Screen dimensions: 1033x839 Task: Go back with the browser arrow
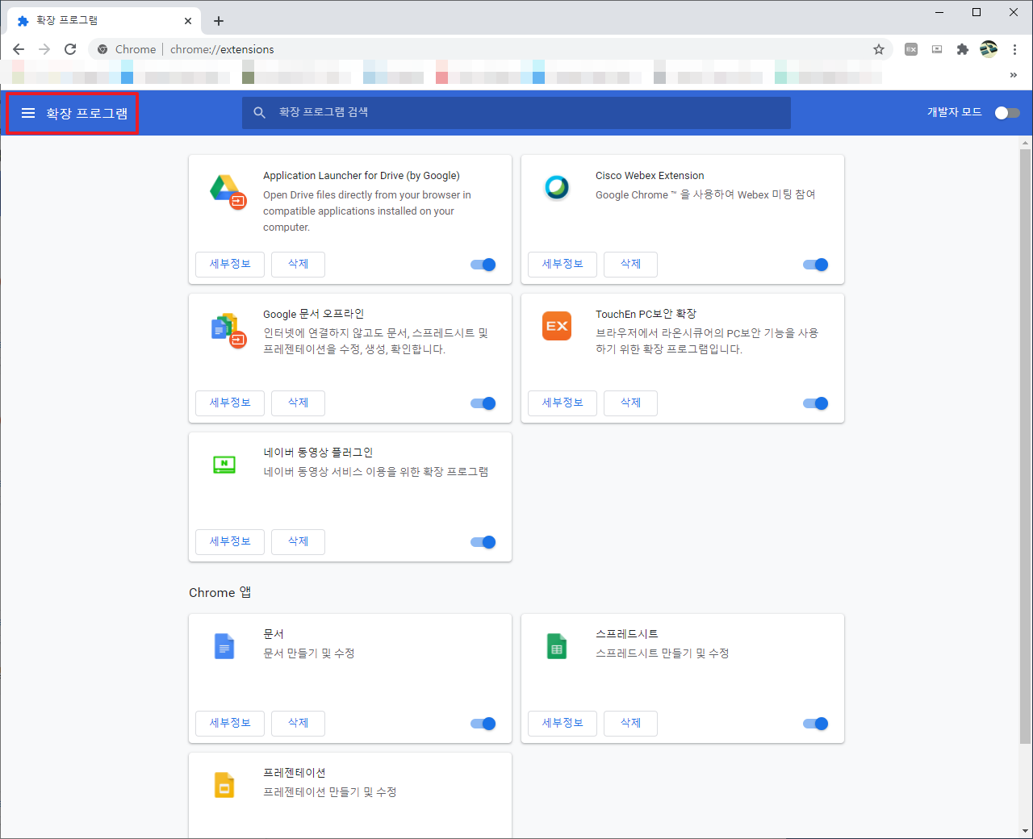(19, 49)
